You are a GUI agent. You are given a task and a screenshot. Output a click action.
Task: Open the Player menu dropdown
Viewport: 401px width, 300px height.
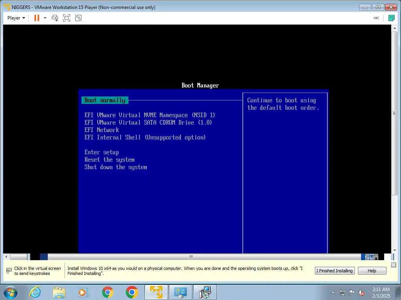pyautogui.click(x=16, y=18)
